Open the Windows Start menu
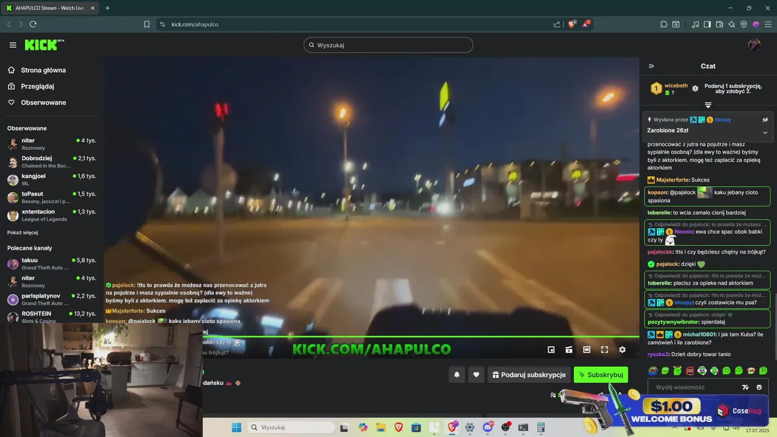The image size is (777, 437). click(236, 427)
